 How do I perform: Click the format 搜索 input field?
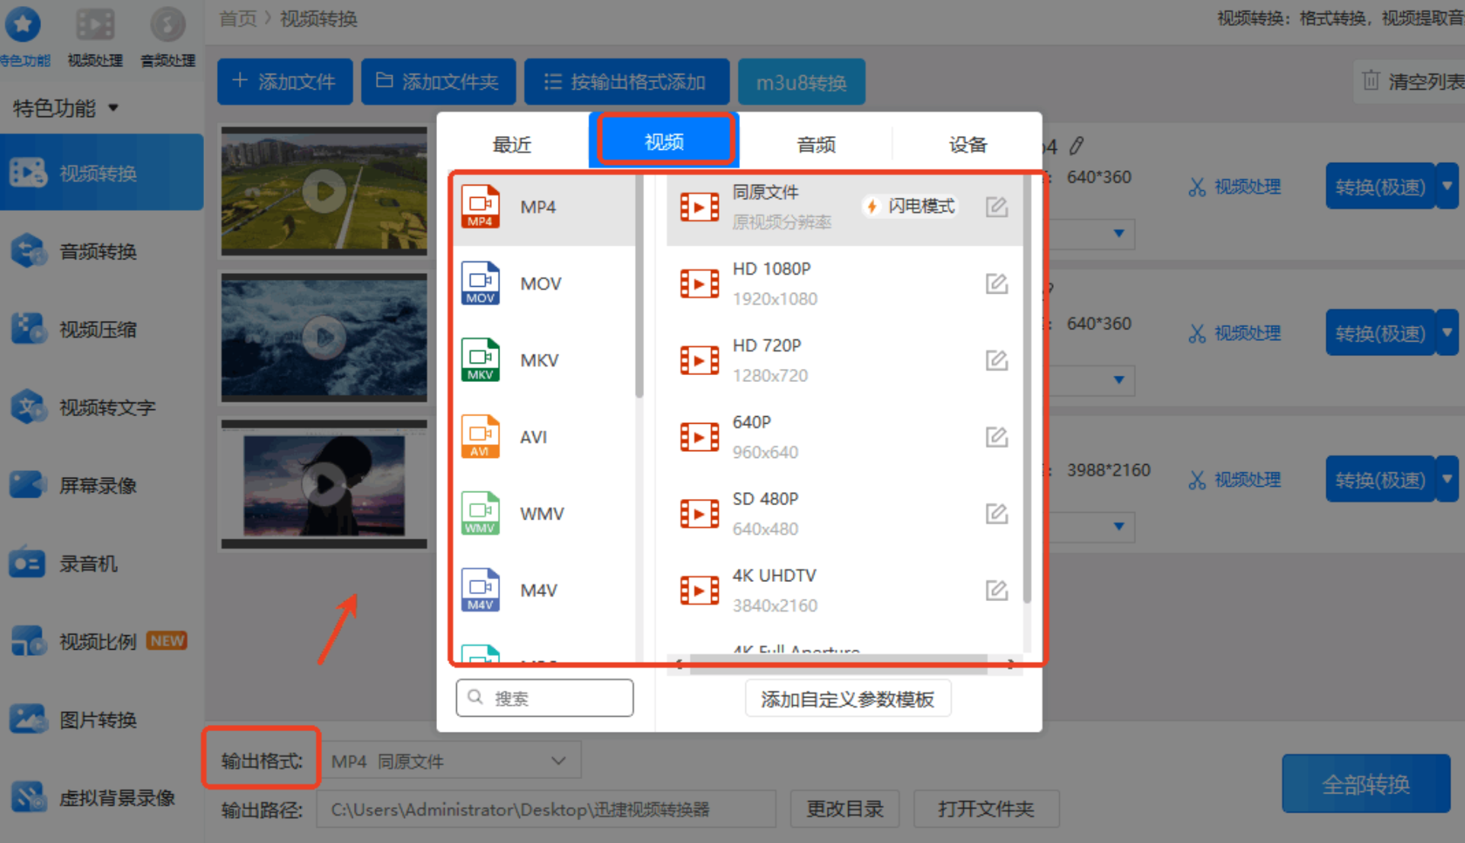click(x=544, y=698)
